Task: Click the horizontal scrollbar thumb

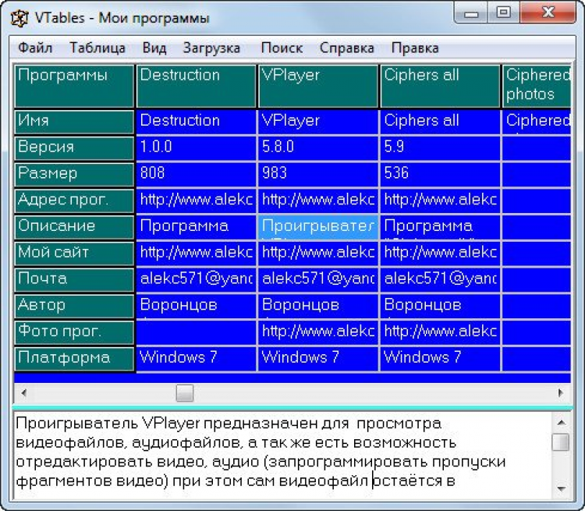Action: pos(185,393)
